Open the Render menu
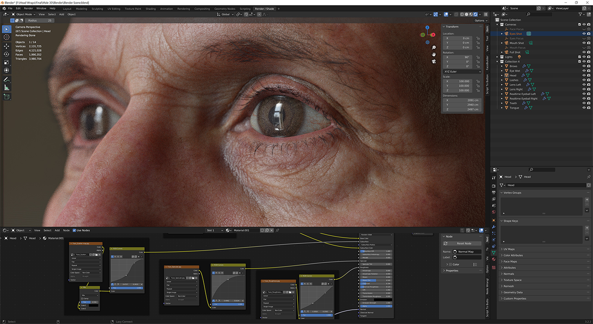Viewport: 593px width, 324px height. pyautogui.click(x=28, y=8)
